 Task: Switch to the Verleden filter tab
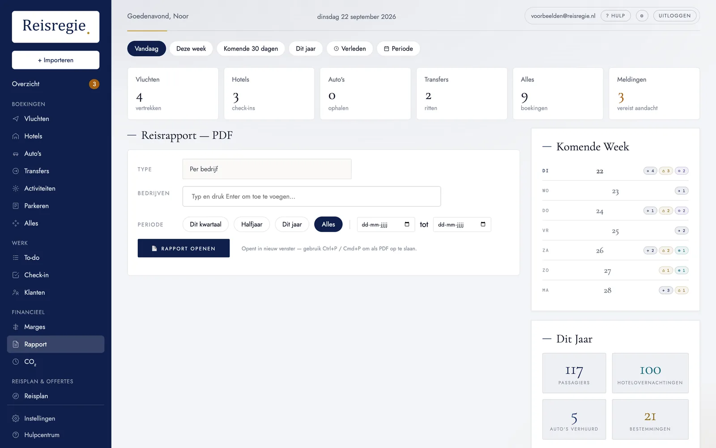(x=349, y=48)
